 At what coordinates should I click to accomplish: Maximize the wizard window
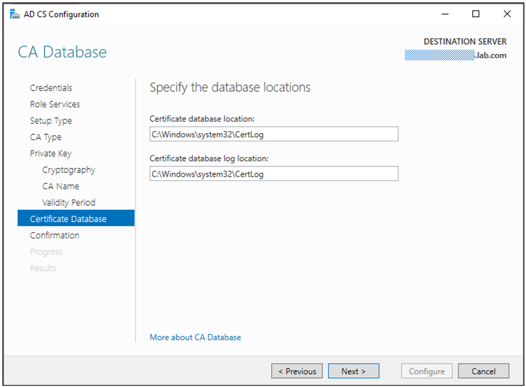pos(476,14)
